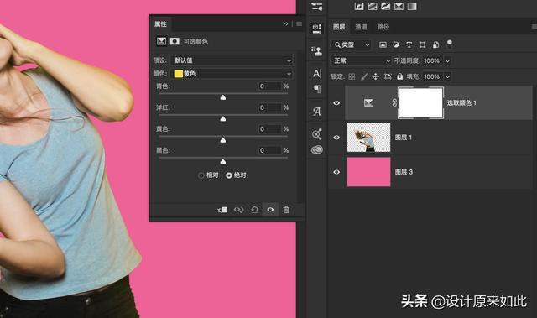Viewport: 537px width, 318px height.
Task: Click the trash icon in Properties panel
Action: (x=286, y=210)
